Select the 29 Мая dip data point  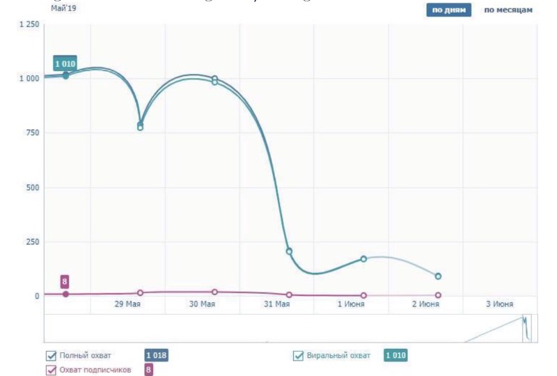point(140,125)
